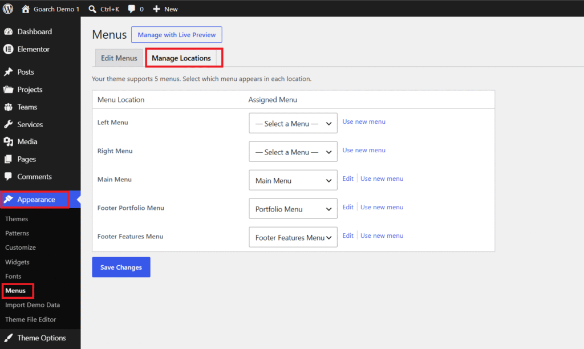Screen dimensions: 584x349
Task: Open the Footer Features Menu dropdown
Action: 293,237
